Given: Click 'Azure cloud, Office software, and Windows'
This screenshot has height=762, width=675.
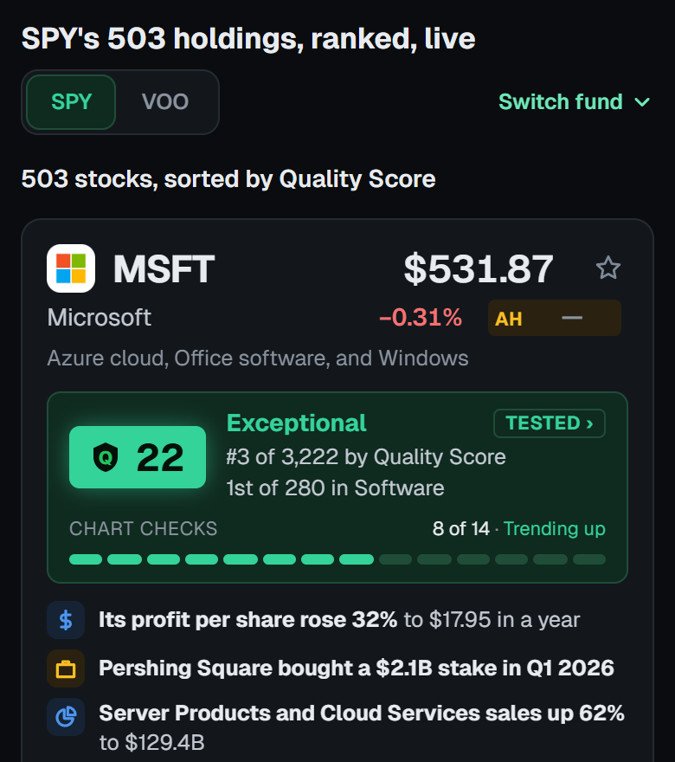Looking at the screenshot, I should [258, 358].
